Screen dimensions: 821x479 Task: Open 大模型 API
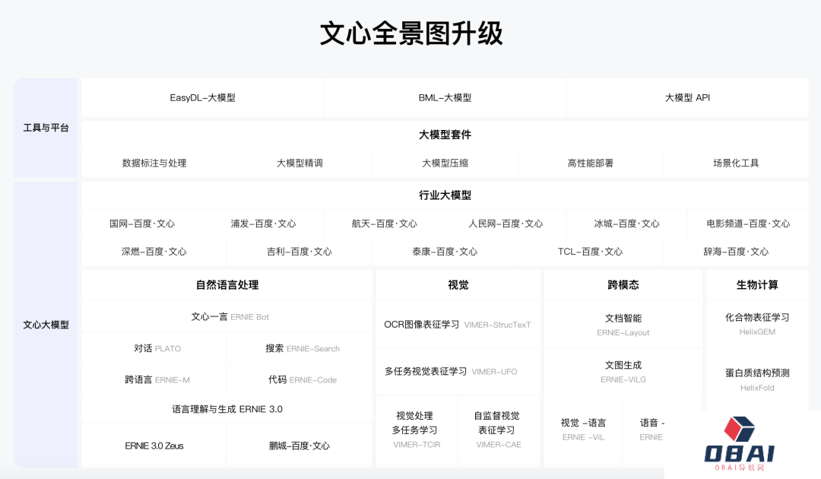pyautogui.click(x=686, y=97)
